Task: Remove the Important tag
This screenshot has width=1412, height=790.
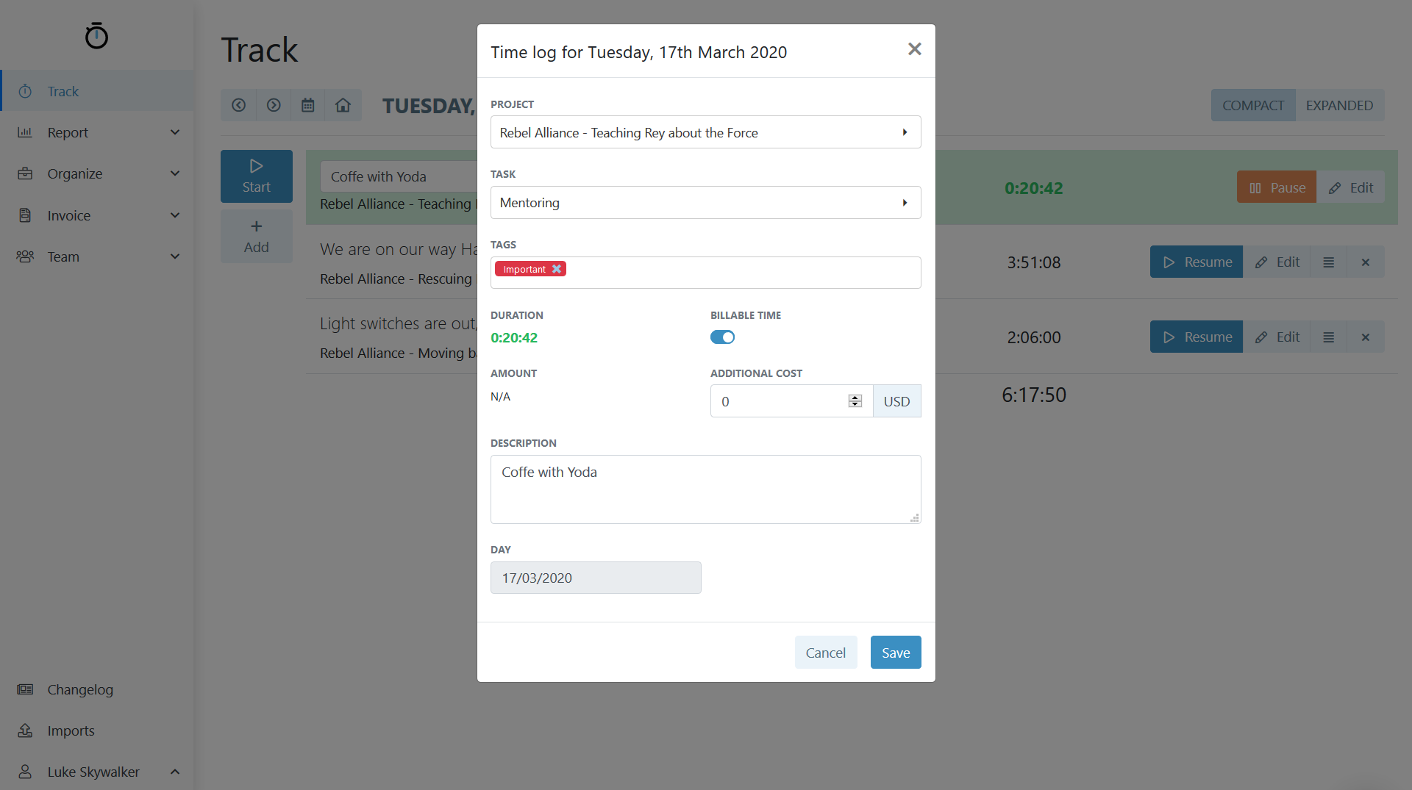Action: pos(556,269)
